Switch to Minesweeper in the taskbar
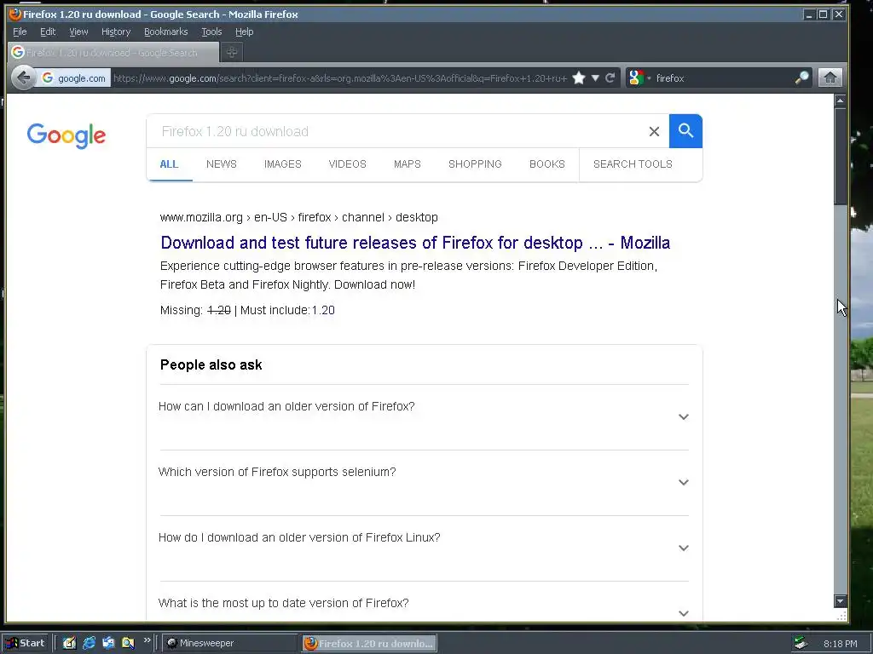Screen dimensions: 873x654 click(230, 643)
